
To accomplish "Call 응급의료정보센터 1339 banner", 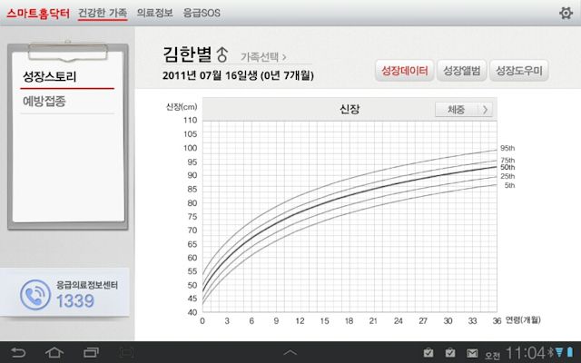I will pyautogui.click(x=64, y=292).
